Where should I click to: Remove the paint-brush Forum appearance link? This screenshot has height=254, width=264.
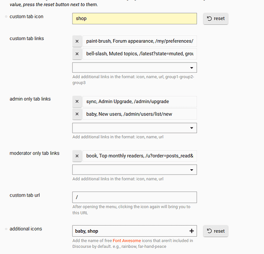click(77, 41)
